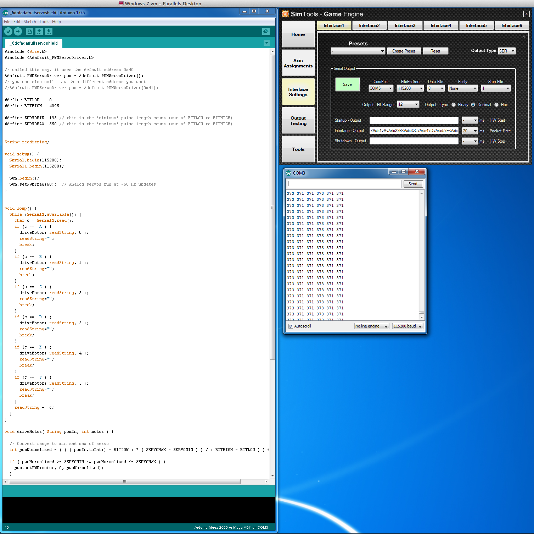Open the sketch tab dropdown arrow
This screenshot has height=534, width=534.
tap(267, 43)
